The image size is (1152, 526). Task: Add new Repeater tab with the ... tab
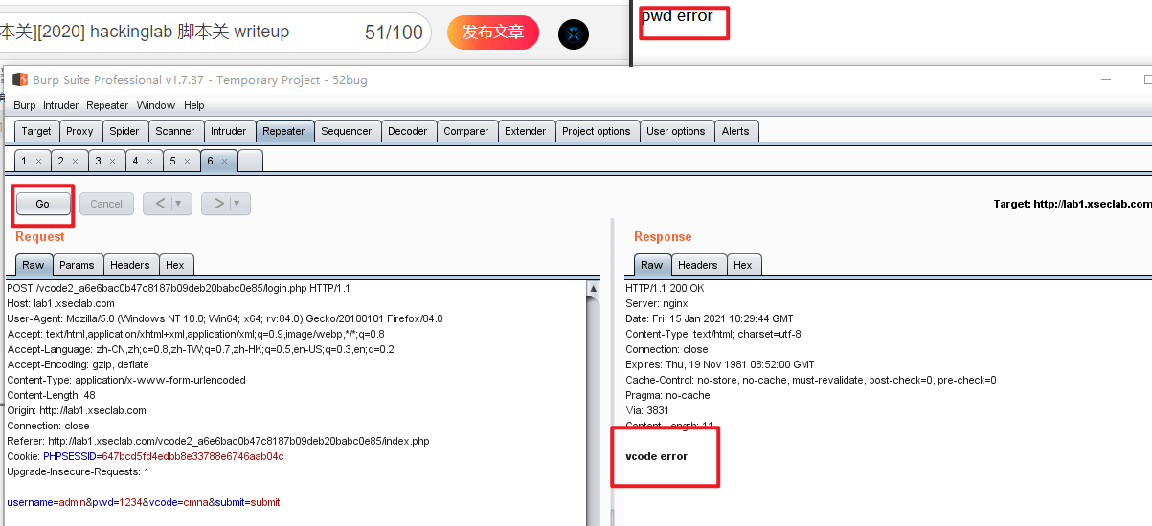click(250, 161)
